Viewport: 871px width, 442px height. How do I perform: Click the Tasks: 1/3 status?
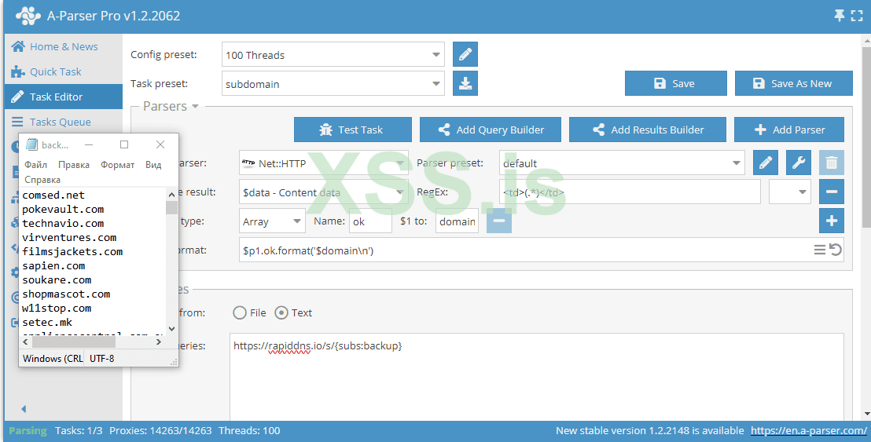[x=79, y=430]
